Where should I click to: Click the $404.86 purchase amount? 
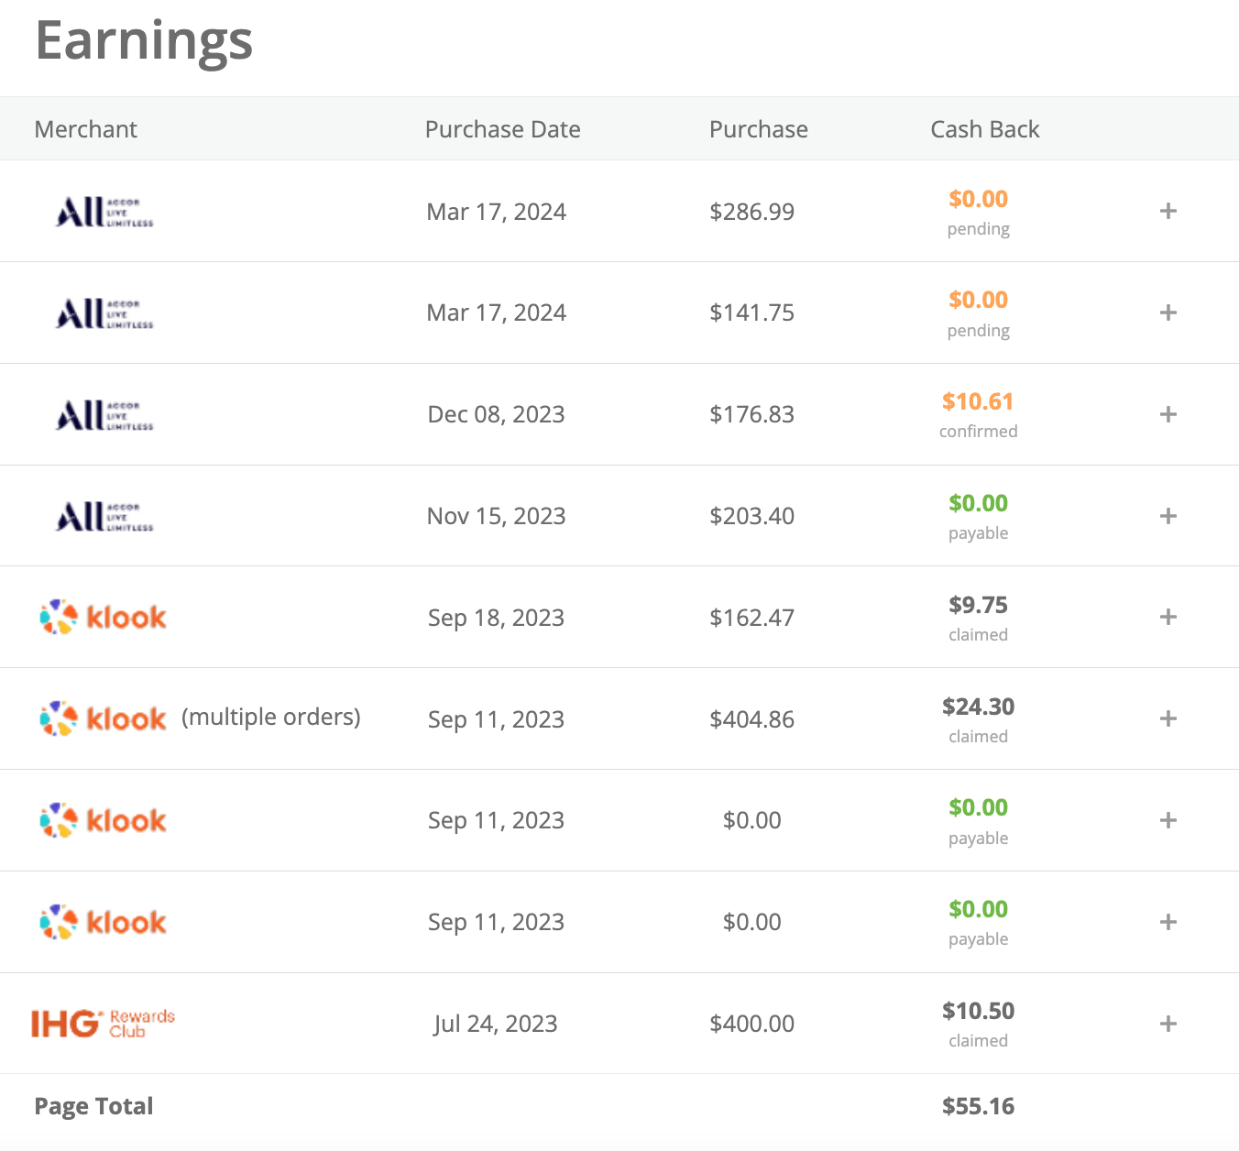(751, 719)
